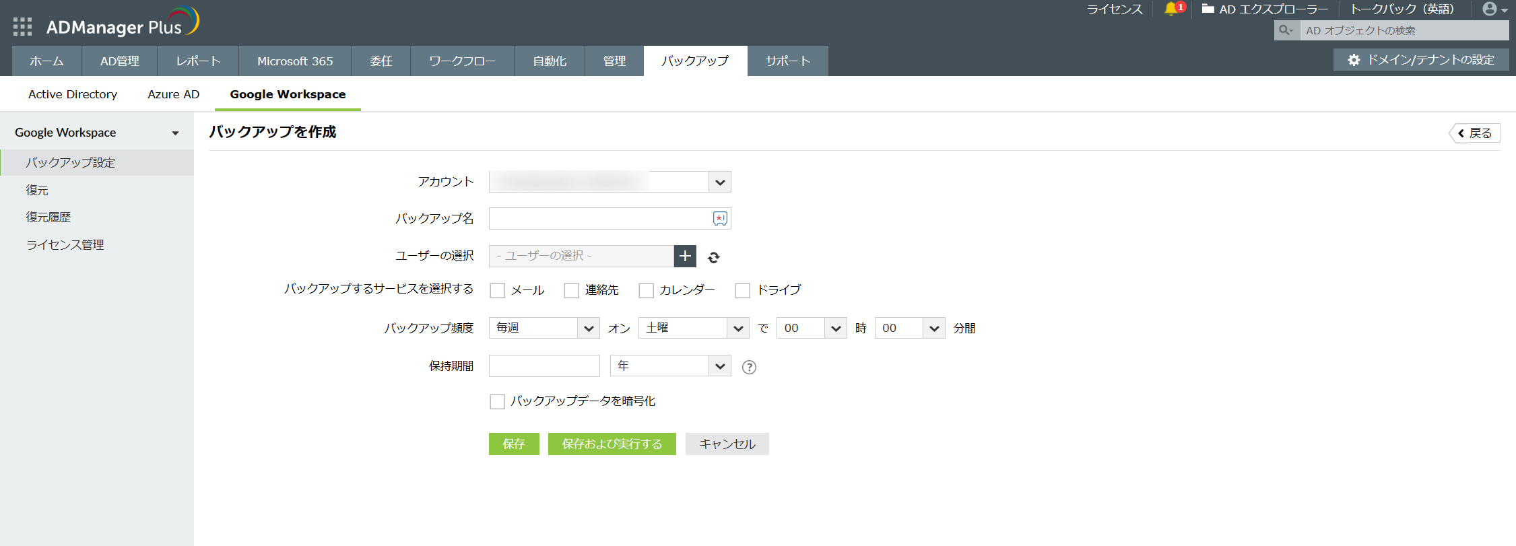This screenshot has width=1516, height=546.
Task: Click the plus icon to add users
Action: 685,256
